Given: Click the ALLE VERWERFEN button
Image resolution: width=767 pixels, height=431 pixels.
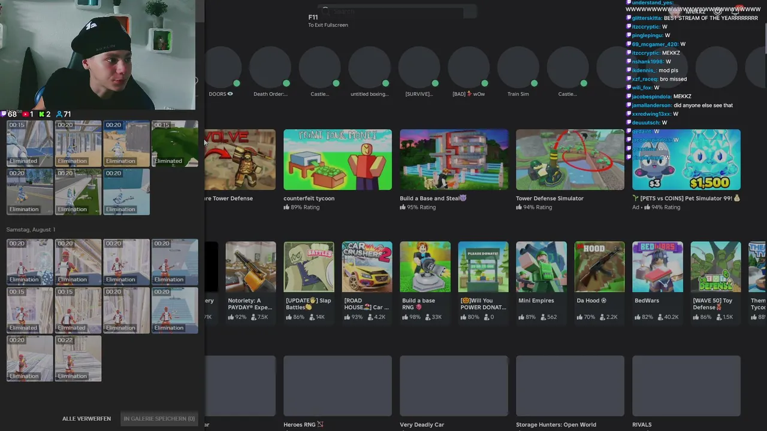Looking at the screenshot, I should pos(86,418).
